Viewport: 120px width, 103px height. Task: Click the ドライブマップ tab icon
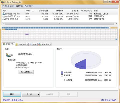click(39, 44)
